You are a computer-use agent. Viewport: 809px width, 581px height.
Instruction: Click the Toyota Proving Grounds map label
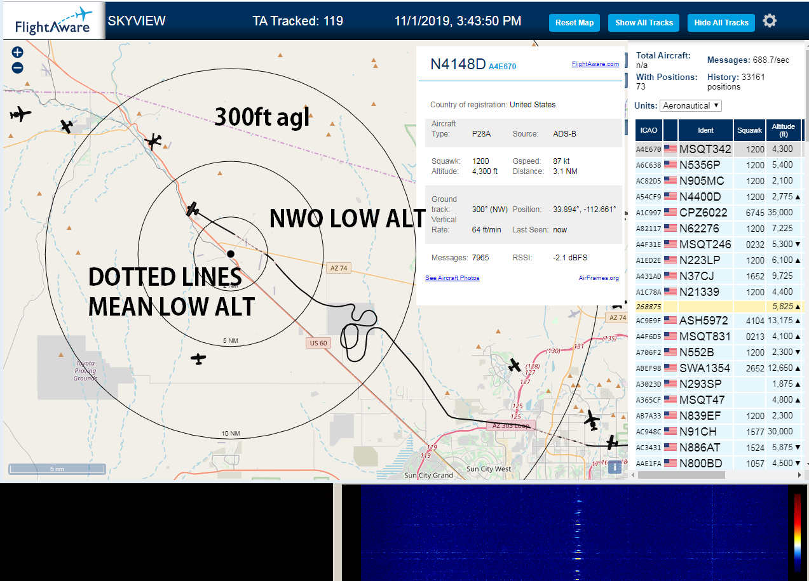click(x=85, y=371)
